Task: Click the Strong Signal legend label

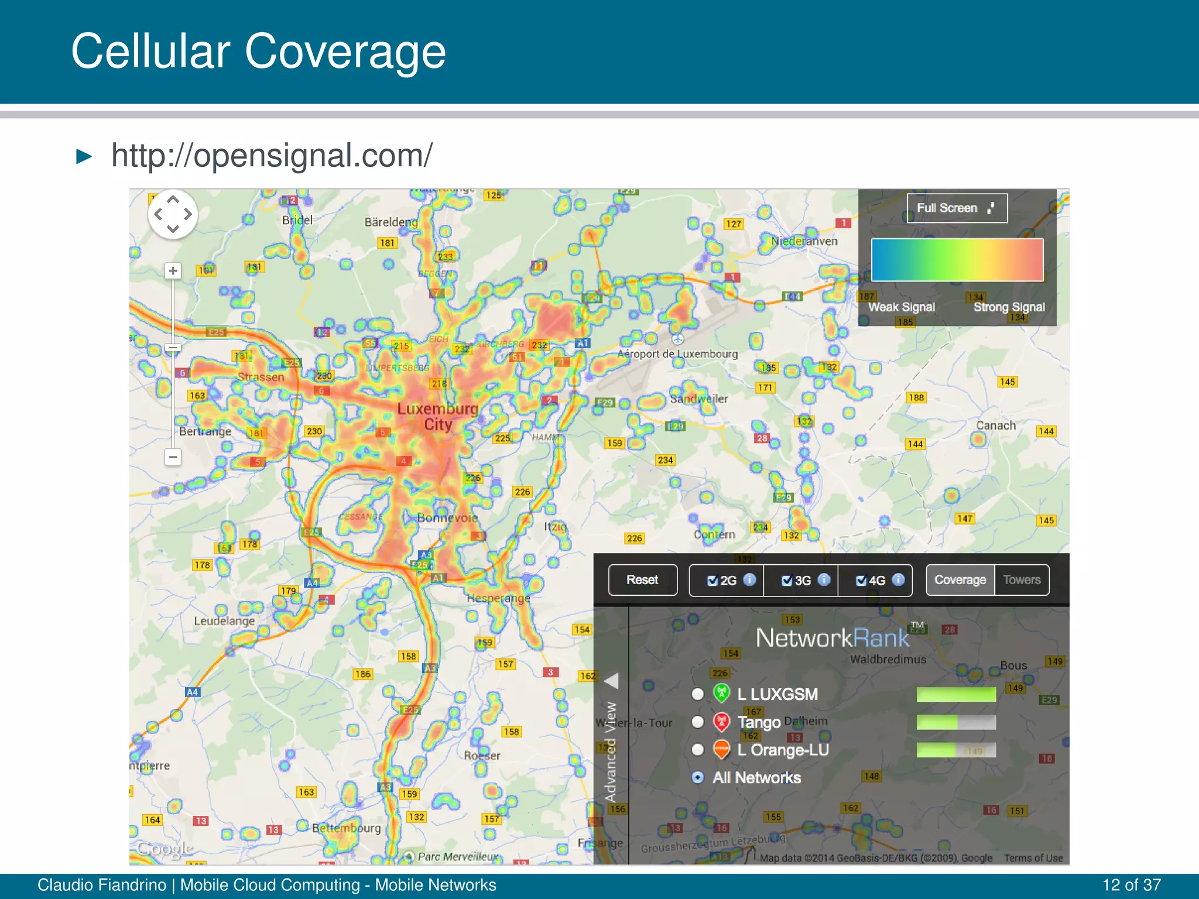Action: tap(1009, 307)
